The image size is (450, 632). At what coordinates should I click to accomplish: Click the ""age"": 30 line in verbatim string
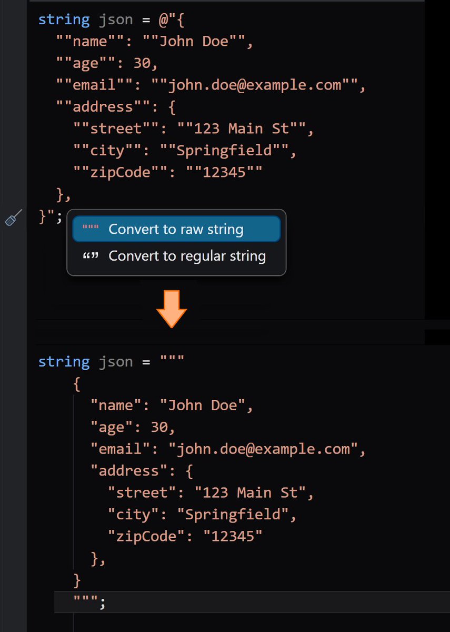(x=107, y=63)
